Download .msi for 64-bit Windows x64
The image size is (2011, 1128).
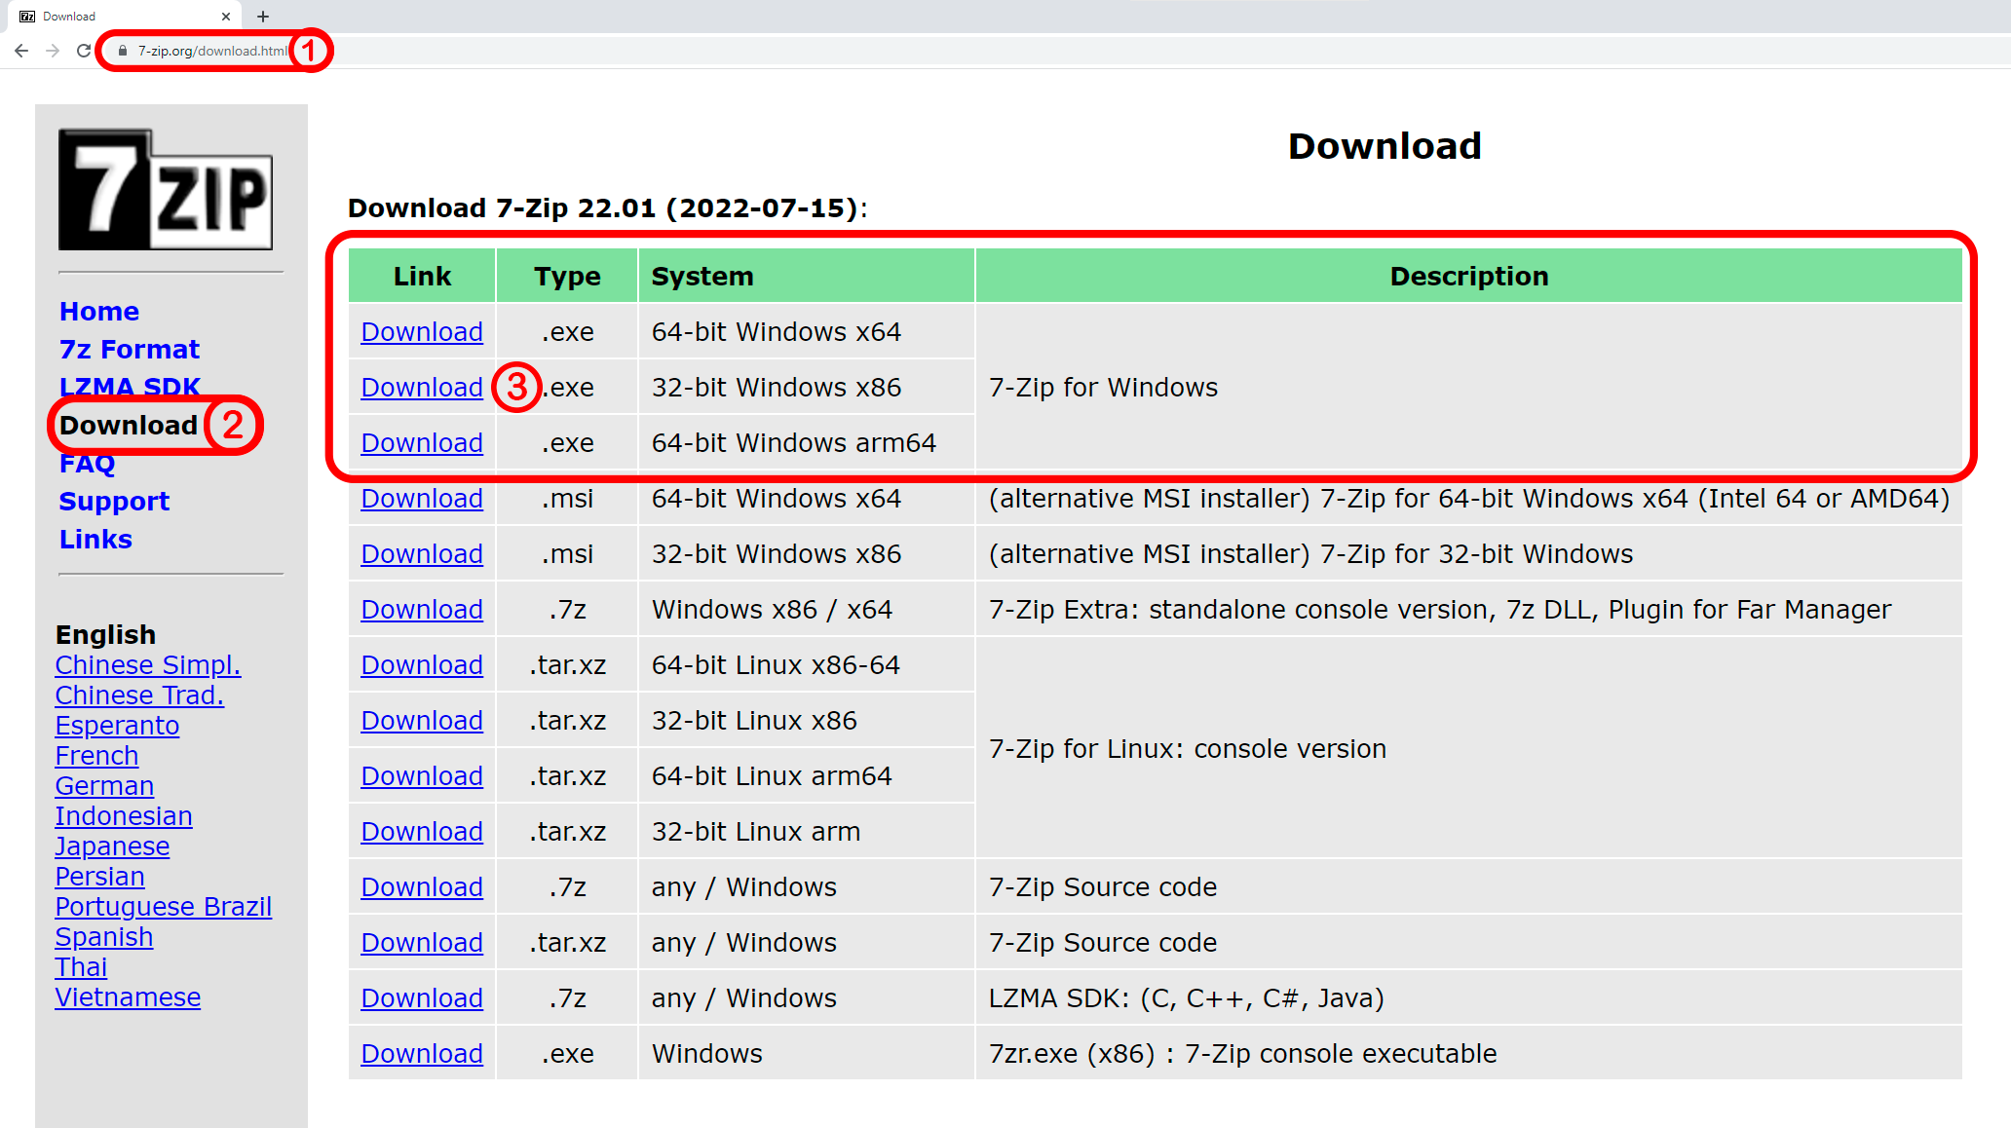pos(422,499)
